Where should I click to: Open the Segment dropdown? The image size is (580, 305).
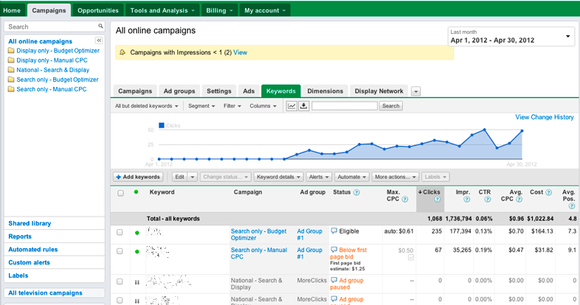pyautogui.click(x=201, y=106)
